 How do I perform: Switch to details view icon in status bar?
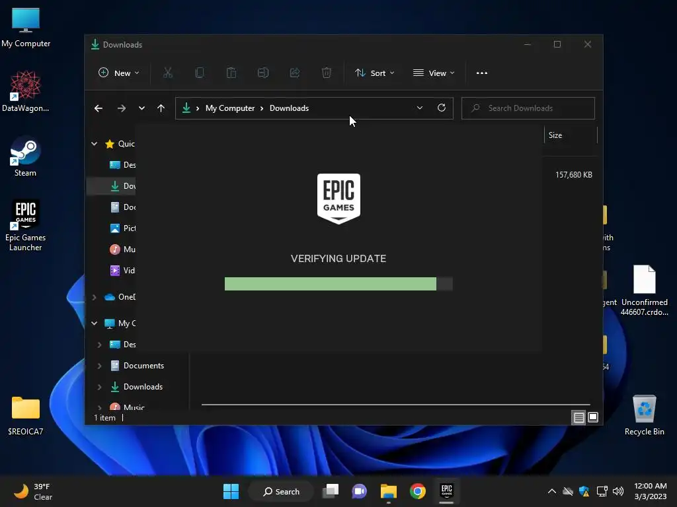(x=578, y=417)
